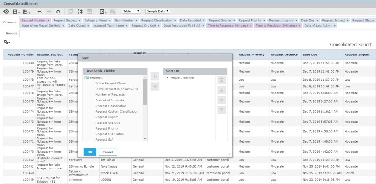The width and height of the screenshot is (376, 184).
Task: Select Request SLA Status field
Action: click(x=110, y=134)
